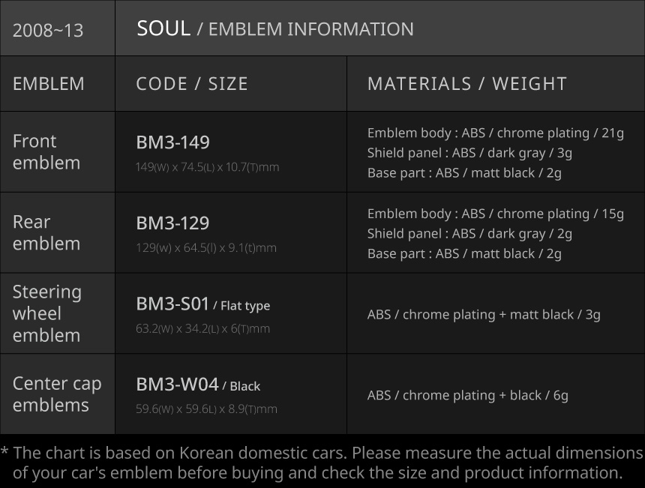The image size is (645, 488).
Task: Select the CODE / SIZE column header
Action: 192,83
